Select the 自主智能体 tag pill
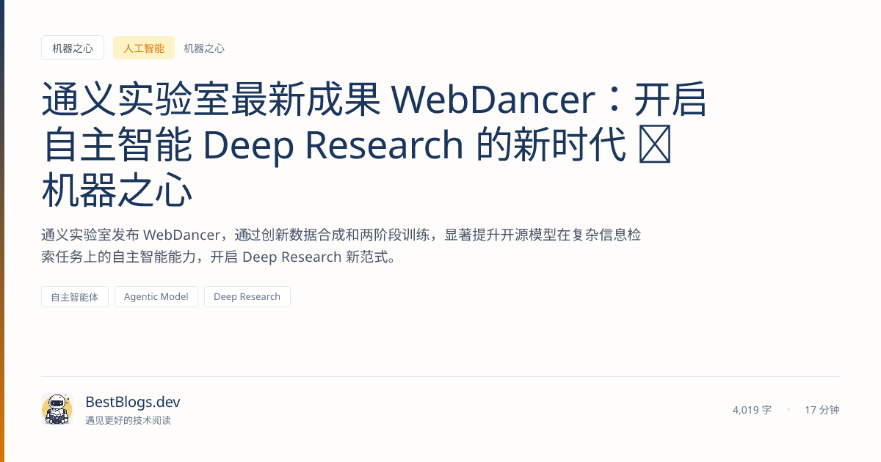The height and width of the screenshot is (462, 881). [x=74, y=296]
